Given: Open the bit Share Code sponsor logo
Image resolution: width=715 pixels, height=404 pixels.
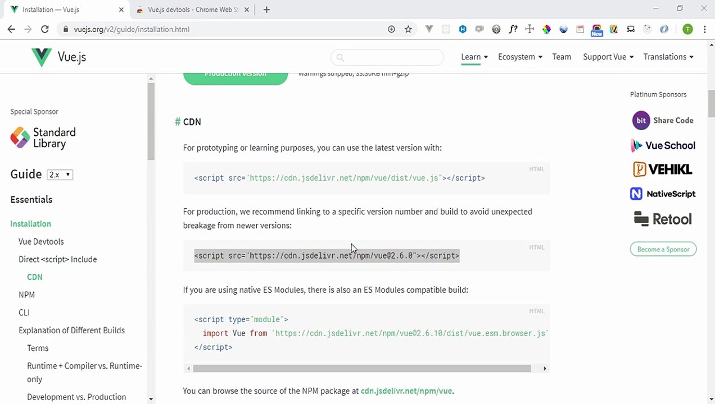Looking at the screenshot, I should 663,121.
